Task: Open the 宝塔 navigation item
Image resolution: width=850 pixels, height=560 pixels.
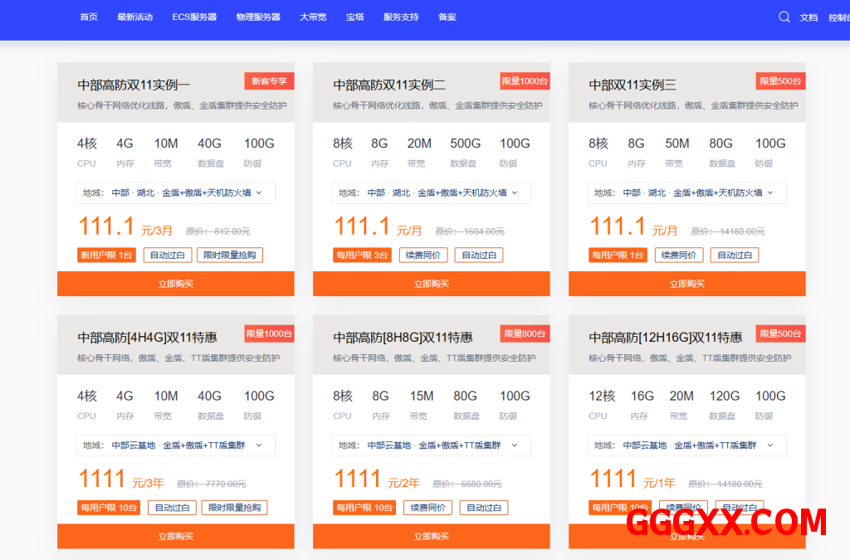Action: click(355, 17)
